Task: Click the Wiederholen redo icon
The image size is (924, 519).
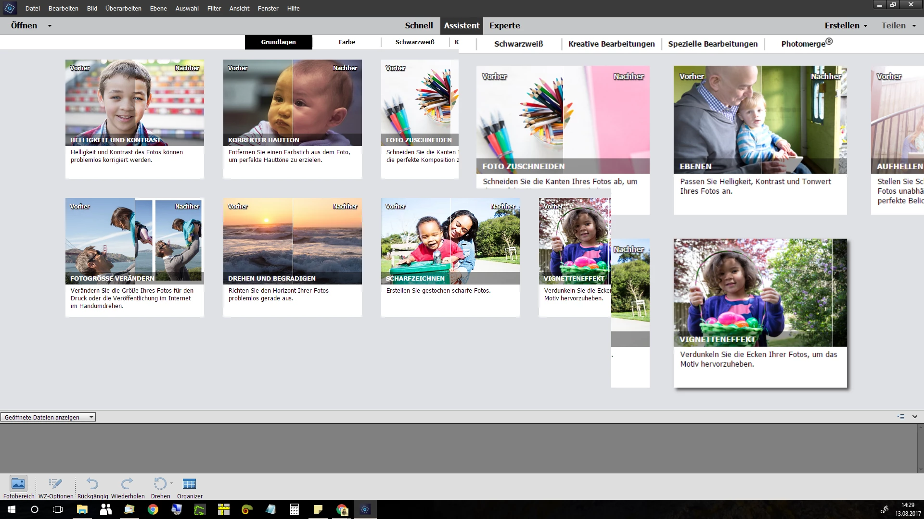Action: coord(128,483)
